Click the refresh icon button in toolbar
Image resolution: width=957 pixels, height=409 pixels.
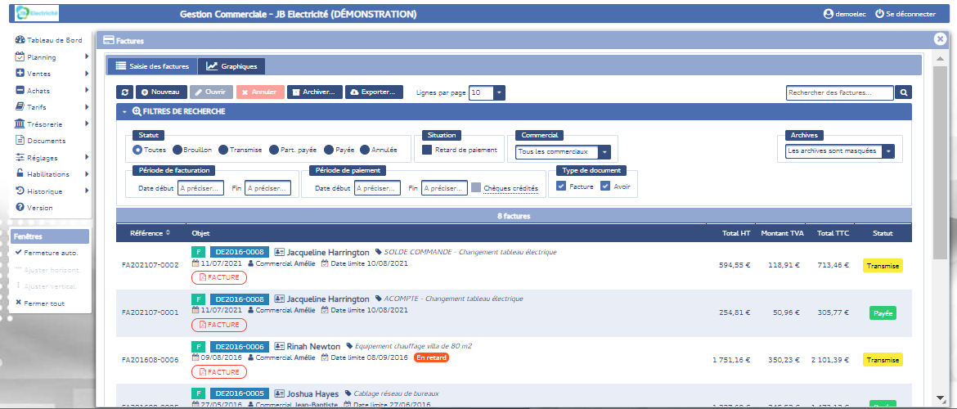pos(124,92)
